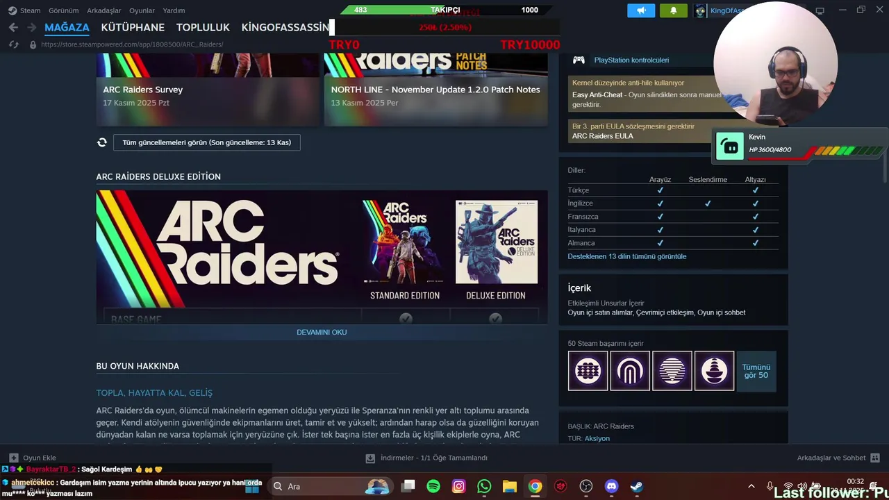
Task: Click the Tüm güncellemeleri görün button
Action: pos(207,142)
